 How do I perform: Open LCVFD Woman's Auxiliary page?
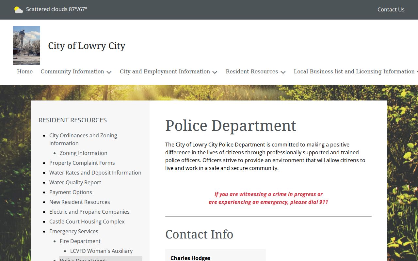(101, 251)
